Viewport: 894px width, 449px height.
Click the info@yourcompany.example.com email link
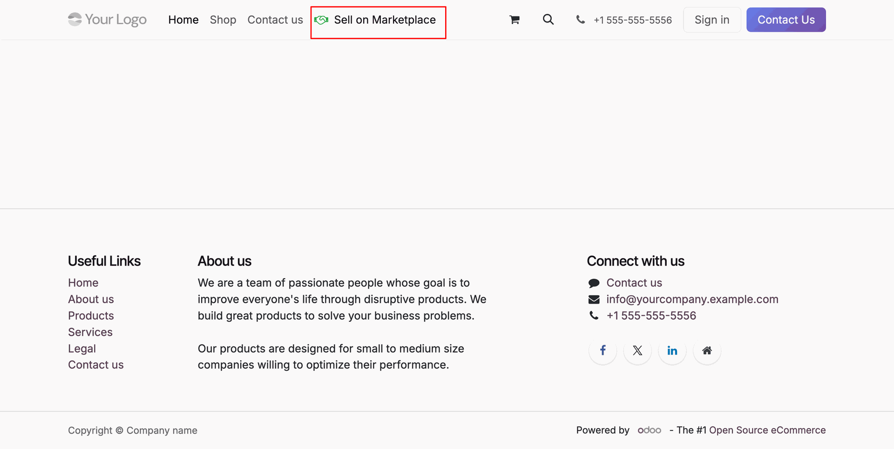pos(692,299)
